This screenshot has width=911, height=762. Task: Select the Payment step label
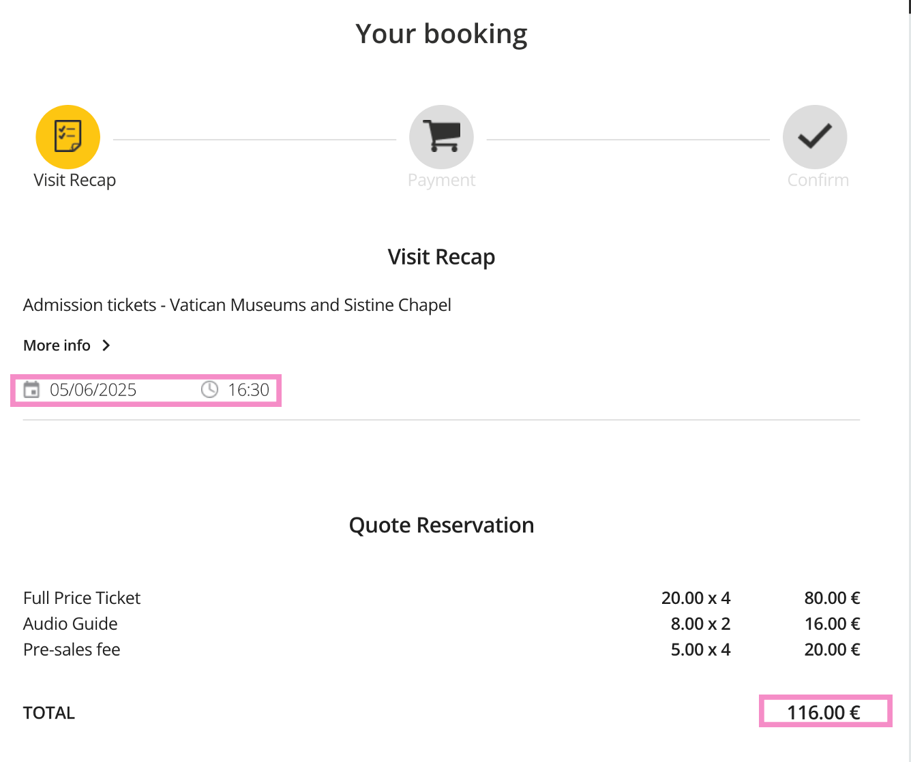pos(441,181)
